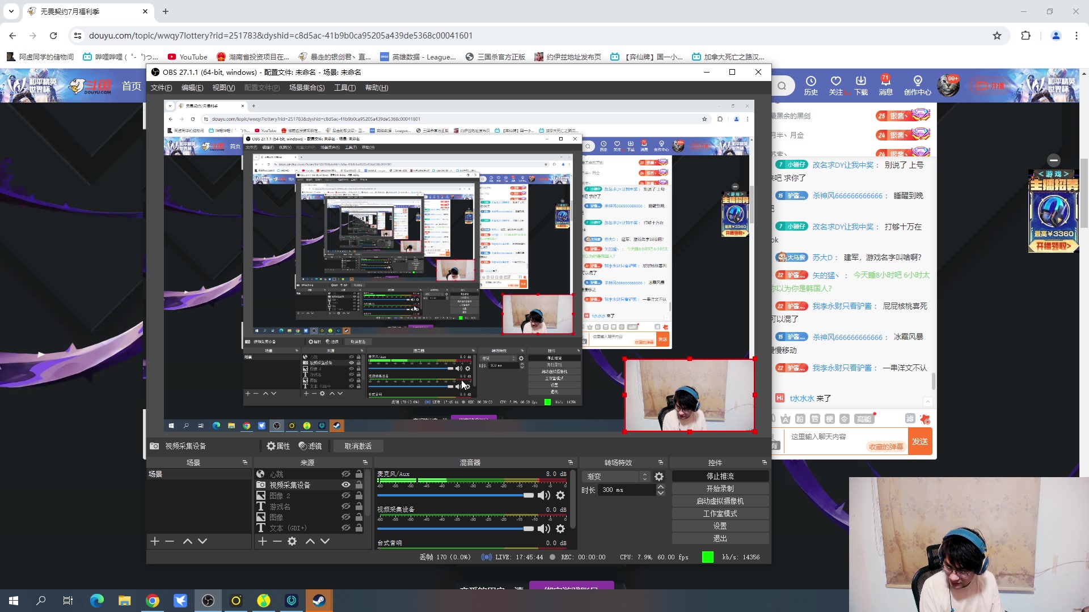Screen dimensions: 1089x612
Task: Unlock the 游戏名 source lock
Action: click(x=359, y=506)
